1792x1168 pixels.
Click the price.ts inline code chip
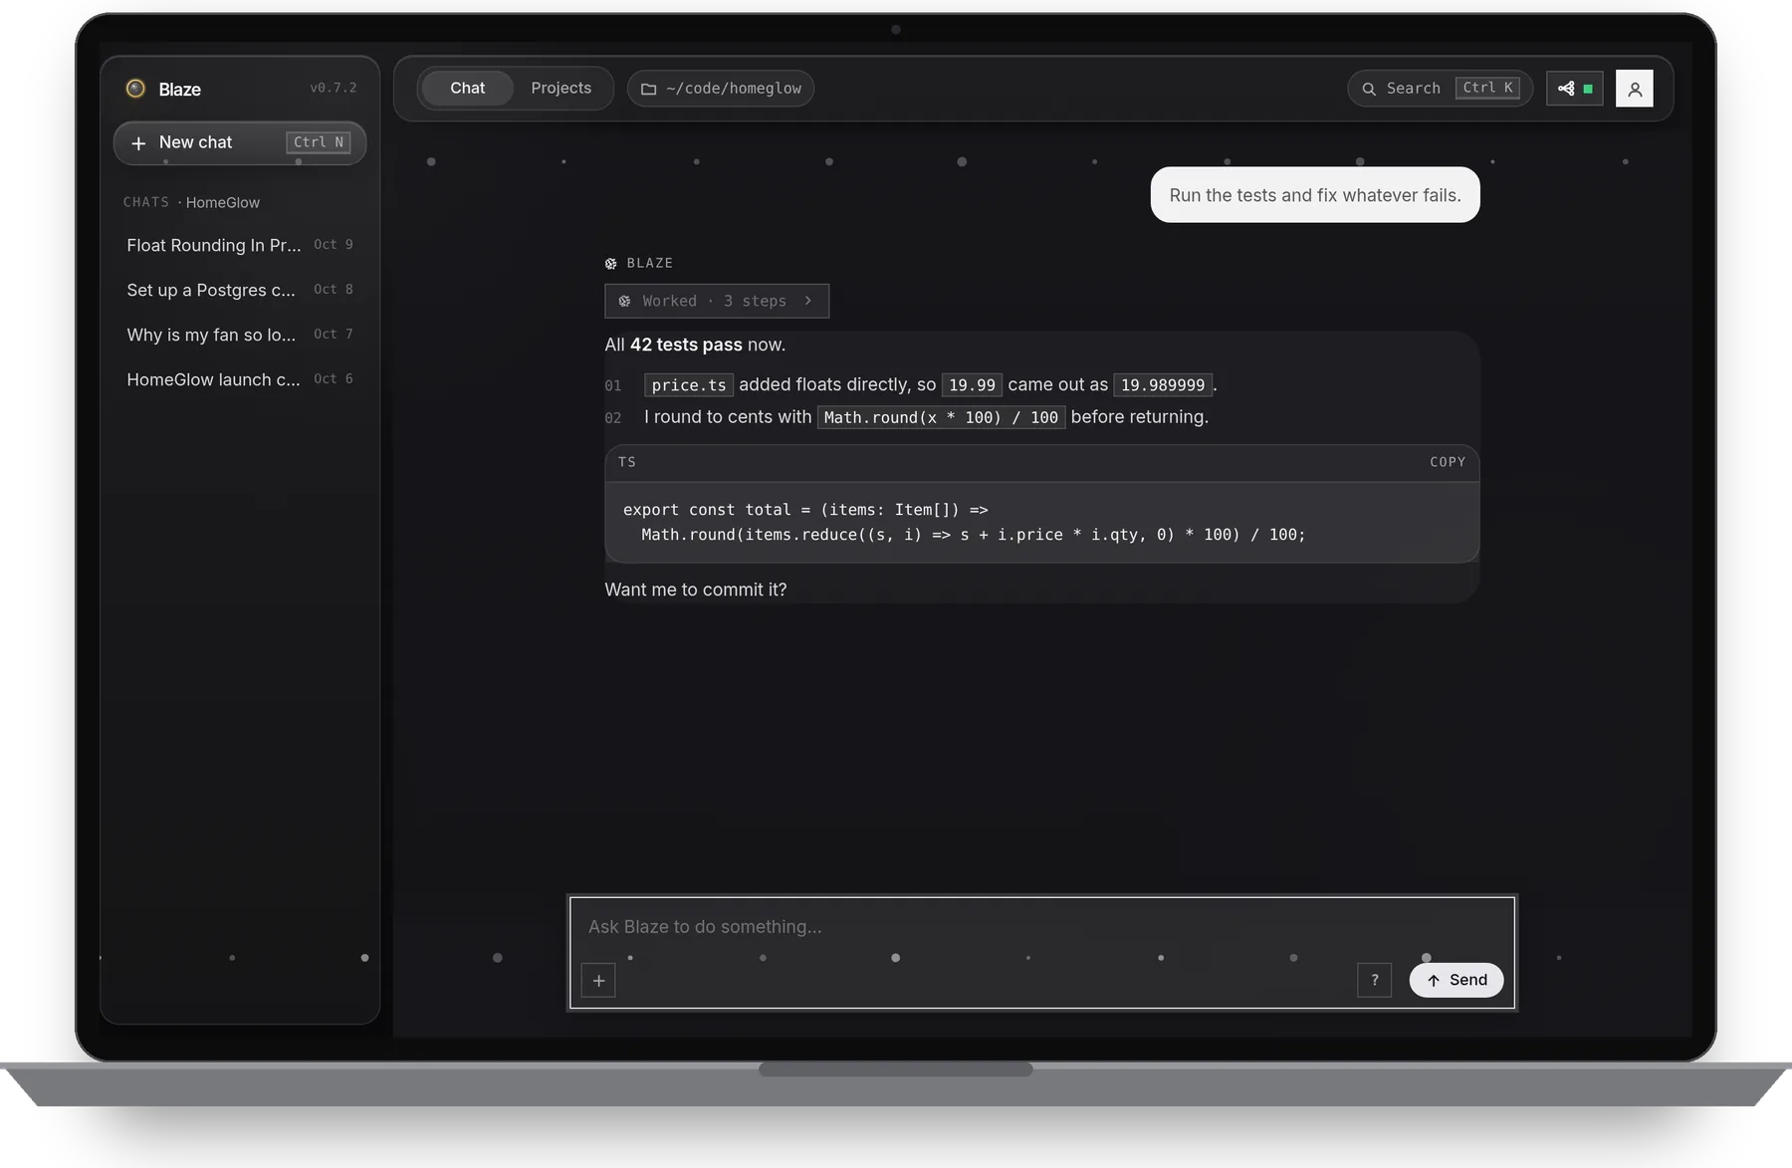coord(689,385)
